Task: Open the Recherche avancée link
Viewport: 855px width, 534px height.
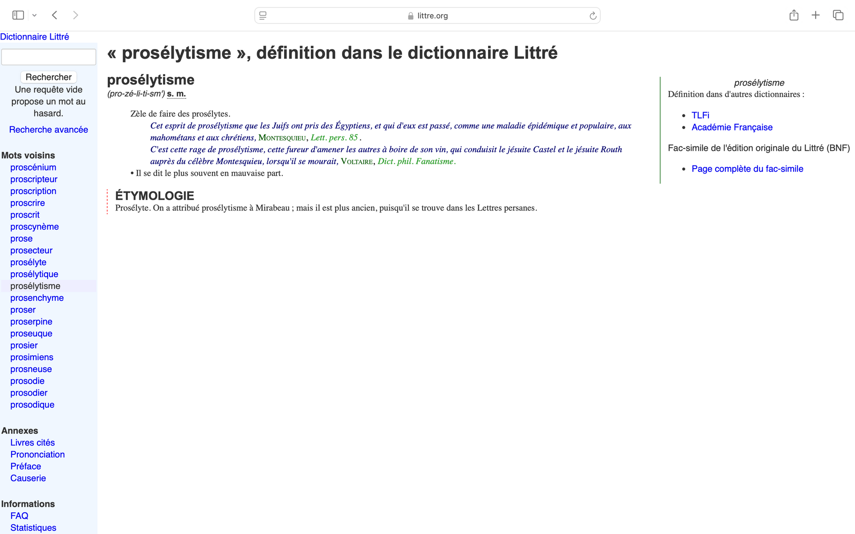Action: click(x=49, y=129)
